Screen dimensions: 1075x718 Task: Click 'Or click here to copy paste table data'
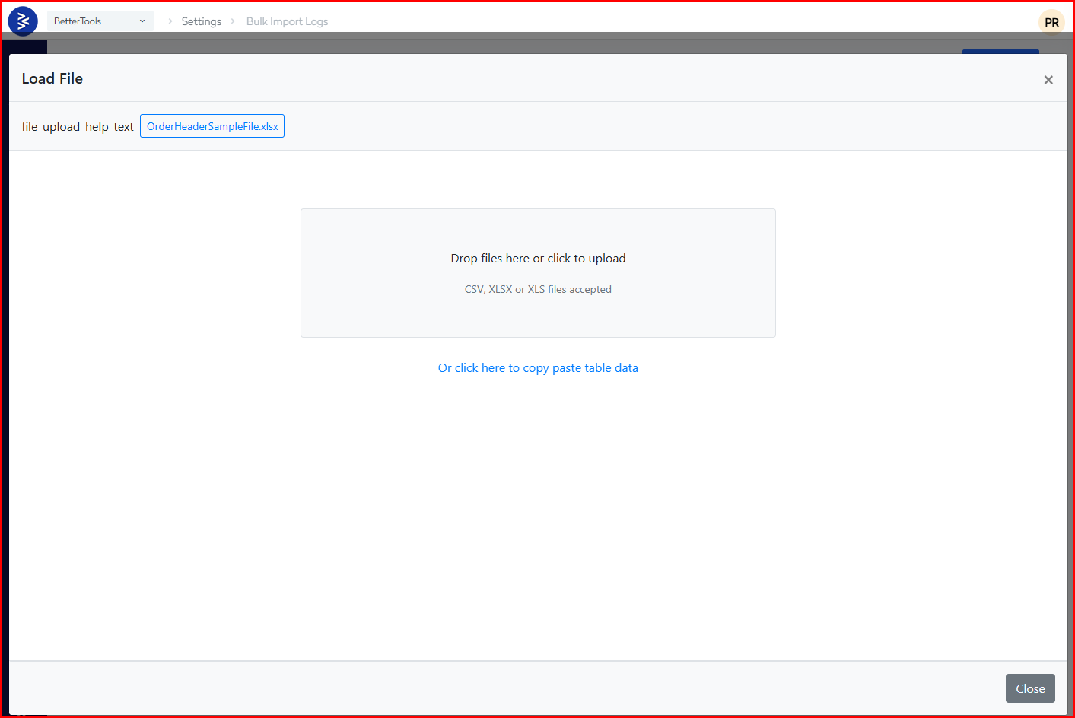click(x=538, y=368)
